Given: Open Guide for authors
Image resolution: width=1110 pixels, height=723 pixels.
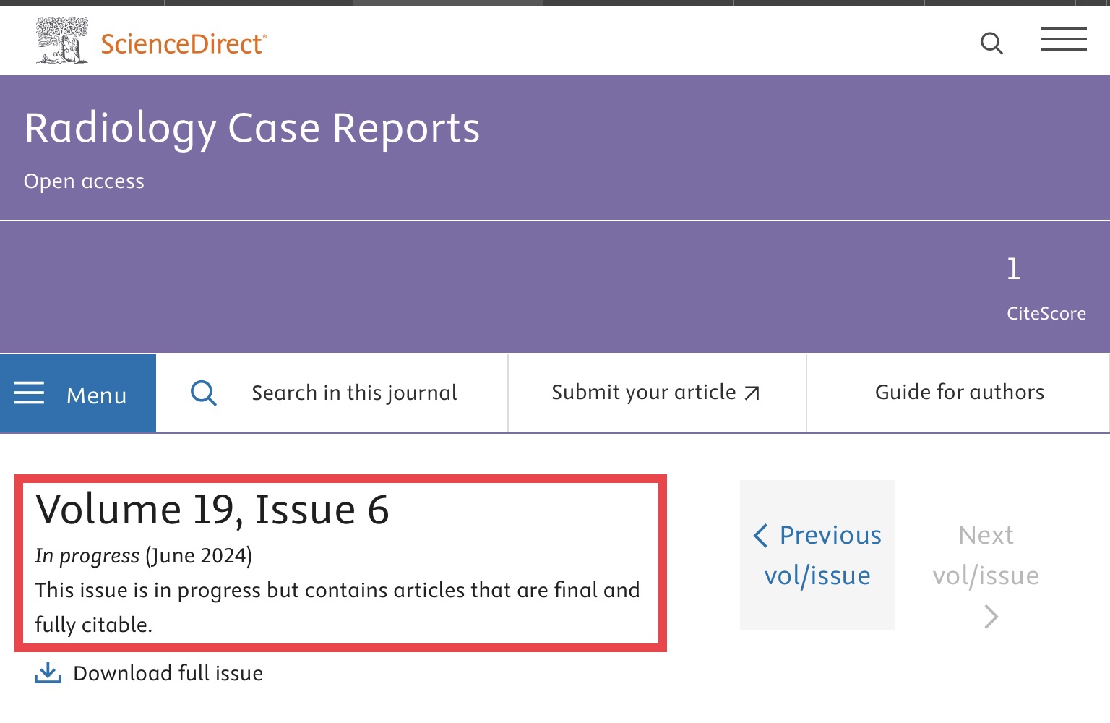Looking at the screenshot, I should [959, 393].
